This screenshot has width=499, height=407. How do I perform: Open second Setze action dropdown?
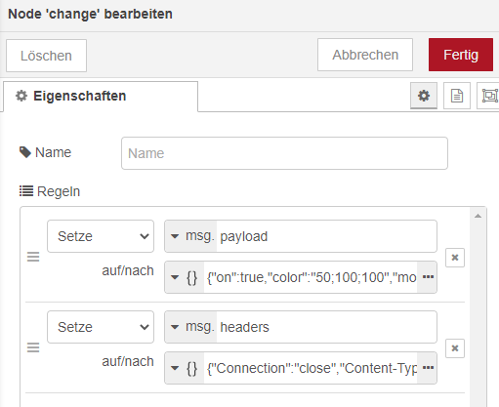pos(101,327)
